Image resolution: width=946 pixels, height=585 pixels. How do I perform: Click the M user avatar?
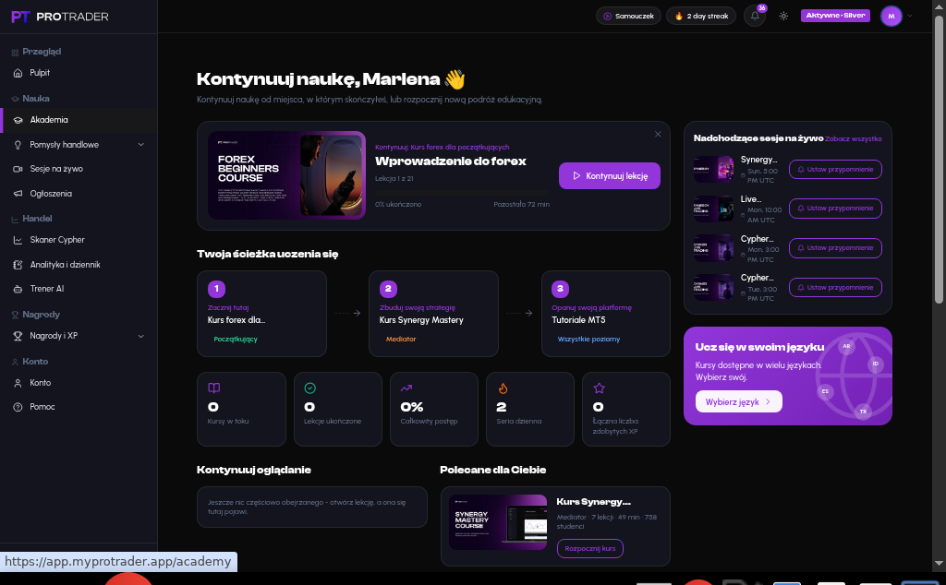pos(891,17)
